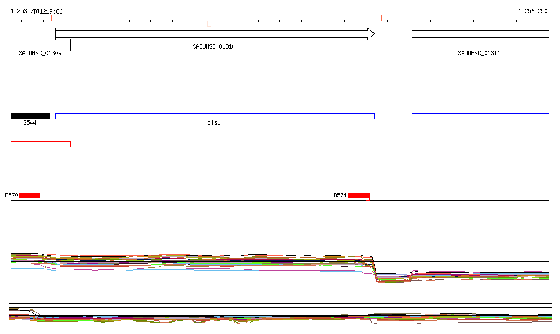The height and width of the screenshot is (334, 560).
Task: Click the red D570 marker block
Action: tap(30, 195)
